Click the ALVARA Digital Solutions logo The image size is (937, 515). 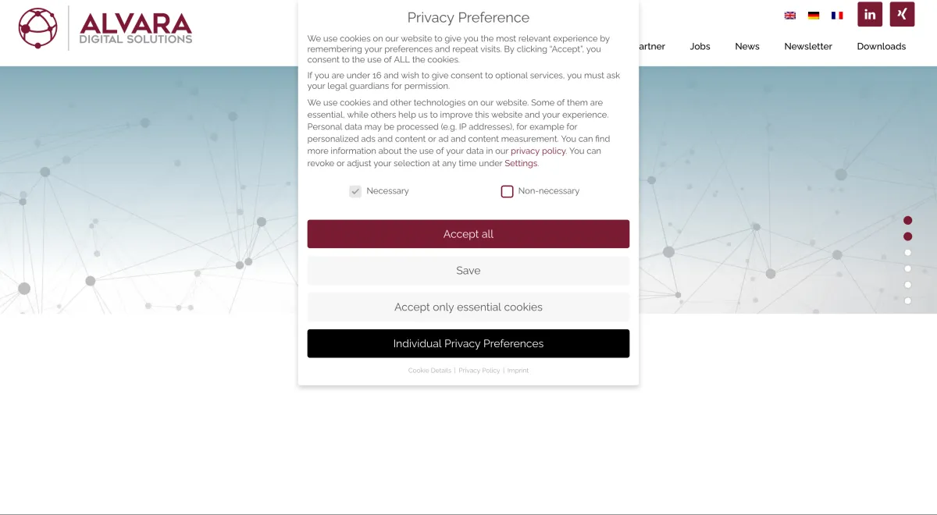tap(105, 28)
